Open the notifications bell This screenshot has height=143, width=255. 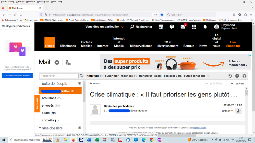pos(205,27)
